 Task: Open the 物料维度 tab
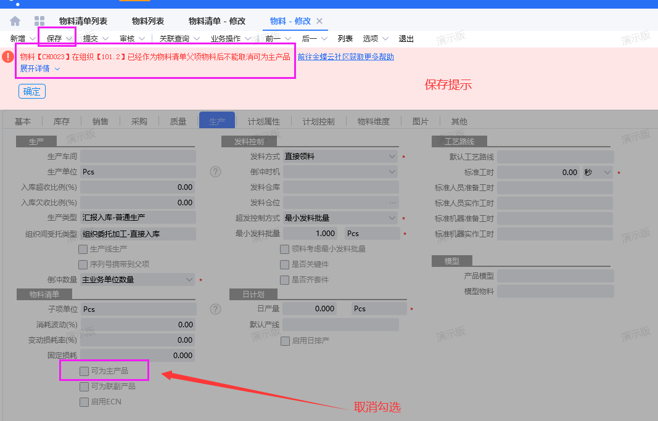[374, 121]
